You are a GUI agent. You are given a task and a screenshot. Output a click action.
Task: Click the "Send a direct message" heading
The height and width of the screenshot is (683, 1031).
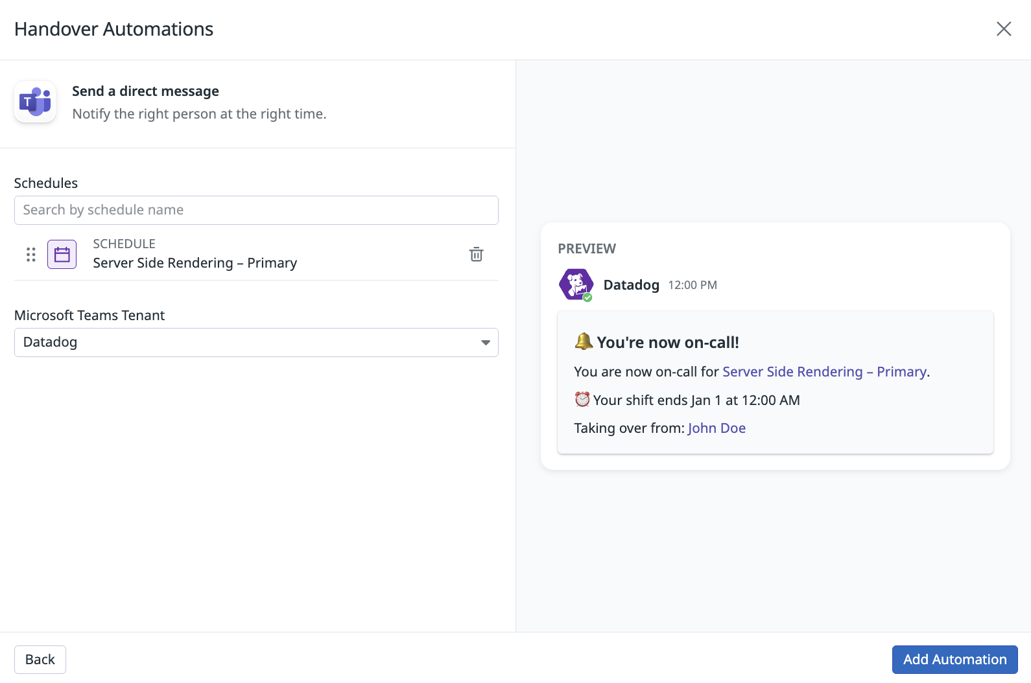tap(145, 91)
